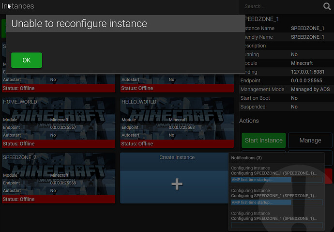The height and width of the screenshot is (232, 334).
Task: Focus the Search input field
Action: pos(281,6)
